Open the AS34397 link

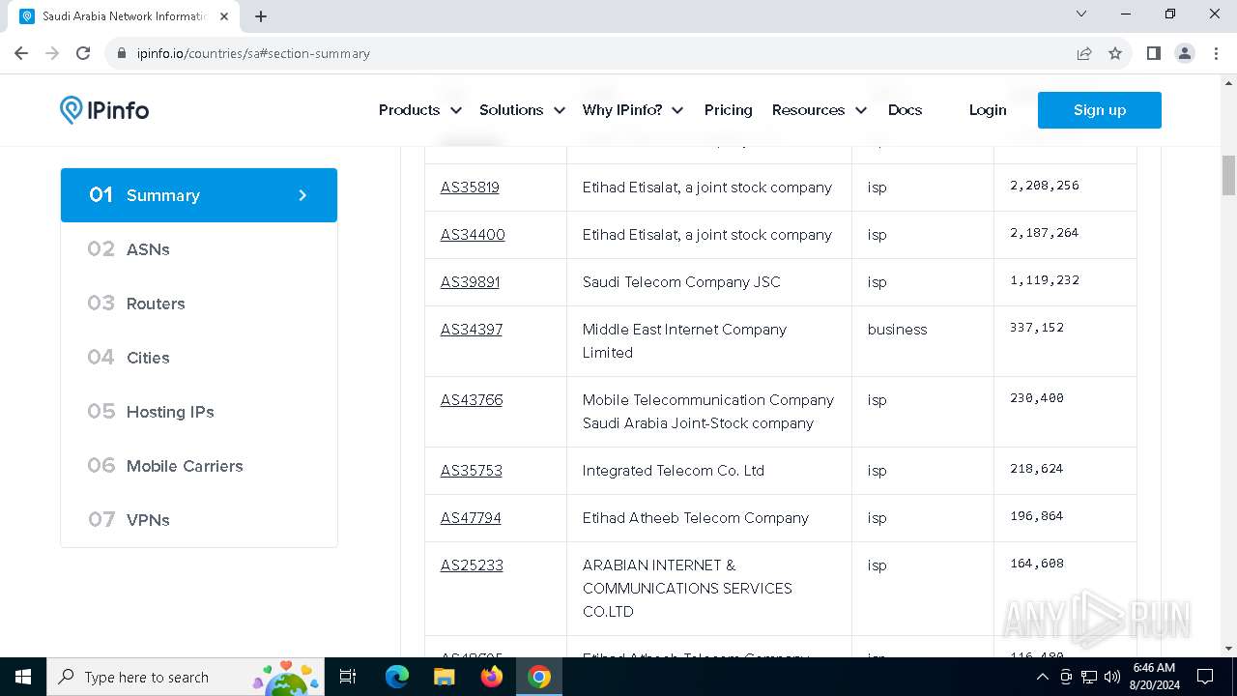(472, 330)
